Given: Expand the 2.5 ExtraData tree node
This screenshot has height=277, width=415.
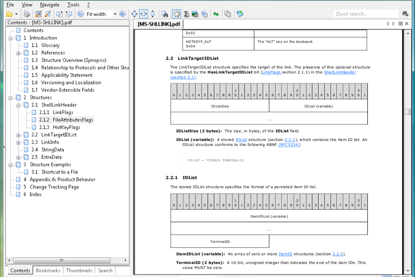Looking at the screenshot, I should [x=19, y=158].
